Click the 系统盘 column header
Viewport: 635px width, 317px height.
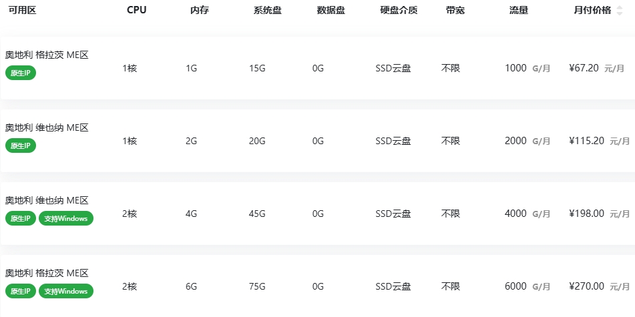coord(267,11)
